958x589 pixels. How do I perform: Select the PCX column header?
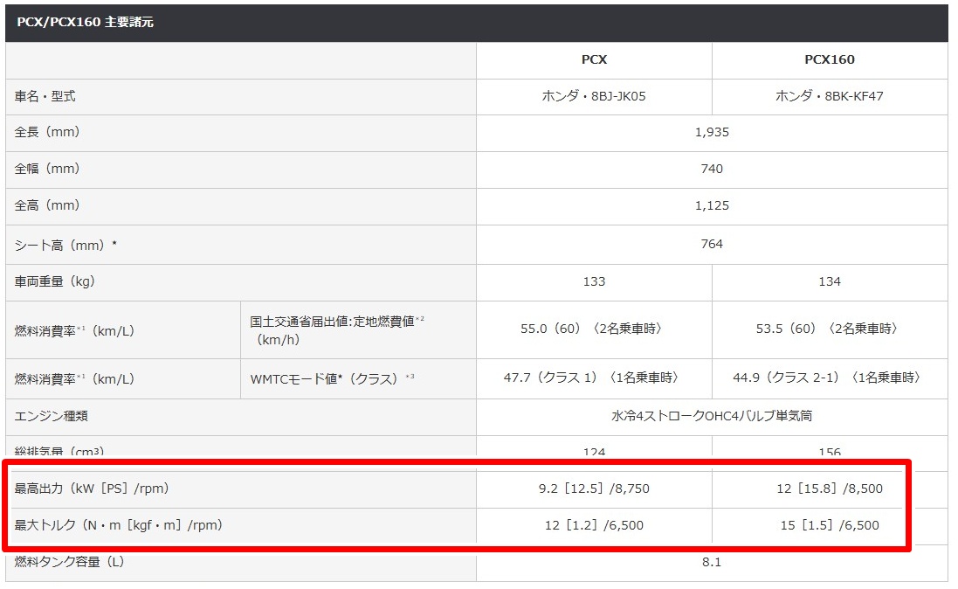tap(594, 60)
